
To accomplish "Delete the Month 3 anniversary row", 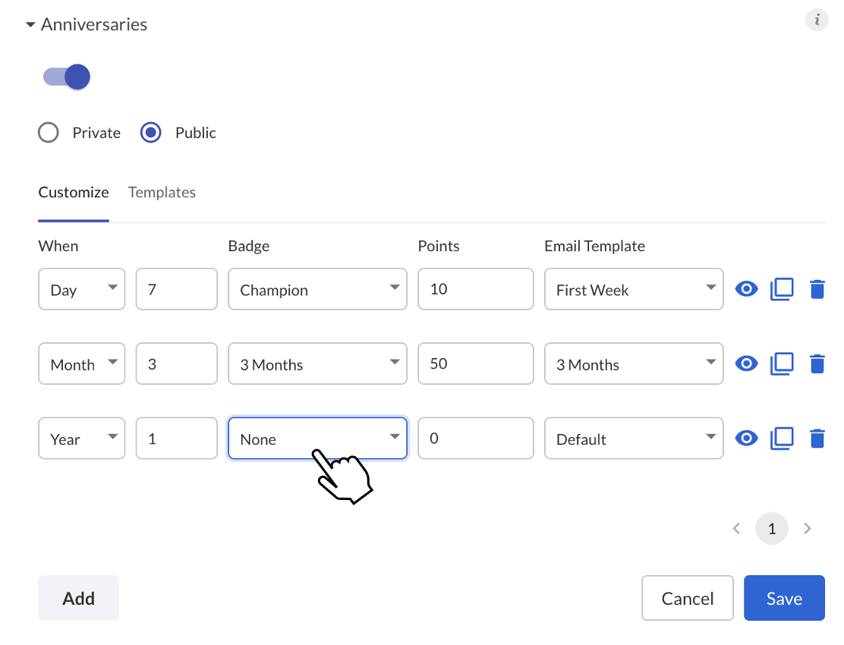I will (x=817, y=363).
